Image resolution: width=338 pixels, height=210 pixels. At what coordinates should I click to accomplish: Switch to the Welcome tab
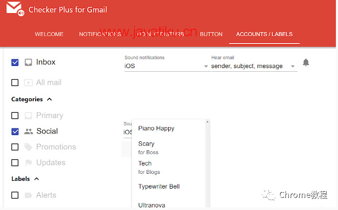(x=49, y=34)
